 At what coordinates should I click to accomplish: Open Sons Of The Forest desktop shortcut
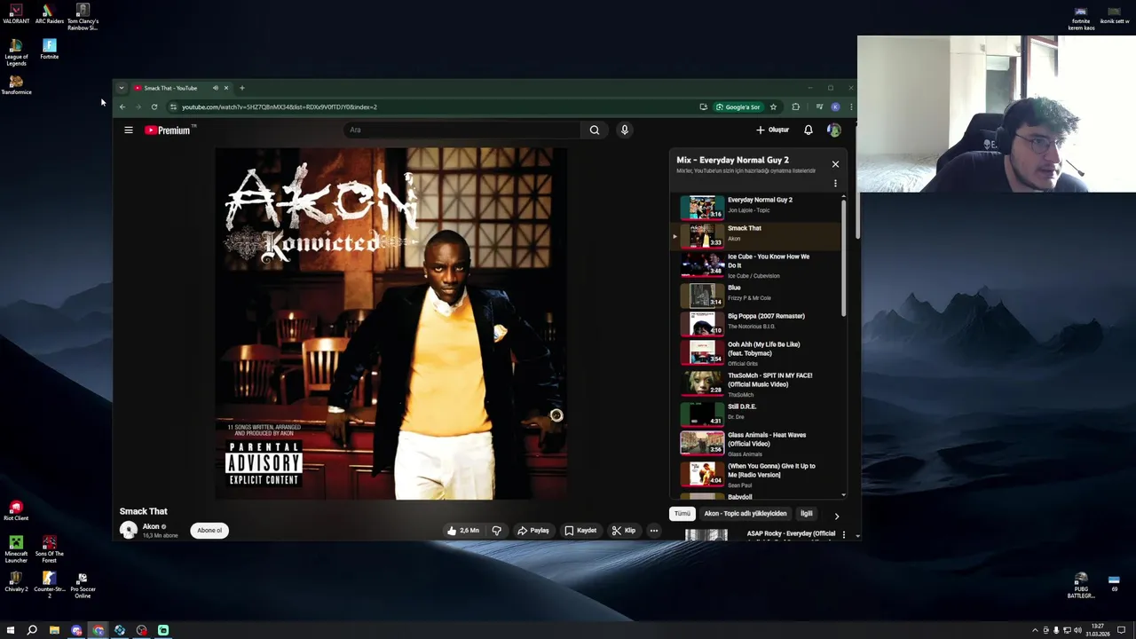coord(50,548)
